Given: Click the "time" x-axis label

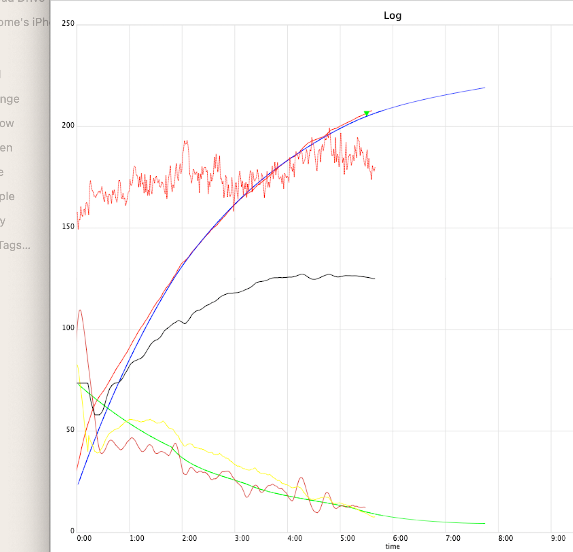Looking at the screenshot, I should pyautogui.click(x=392, y=546).
